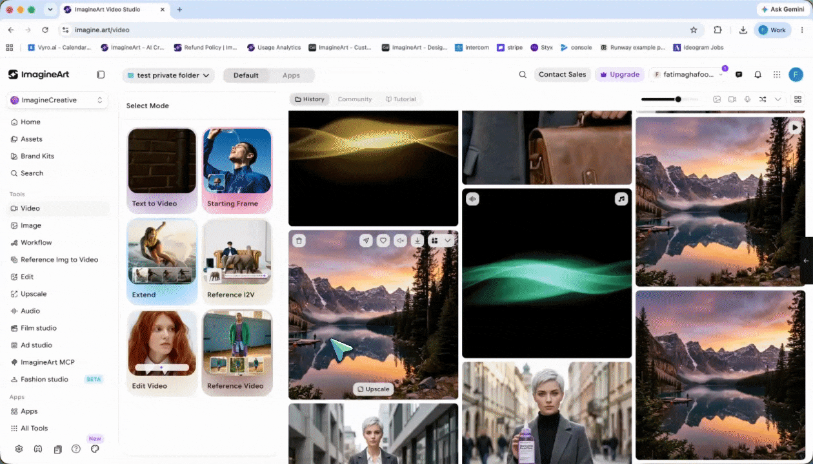Select the Reference I2V mode card

click(237, 261)
